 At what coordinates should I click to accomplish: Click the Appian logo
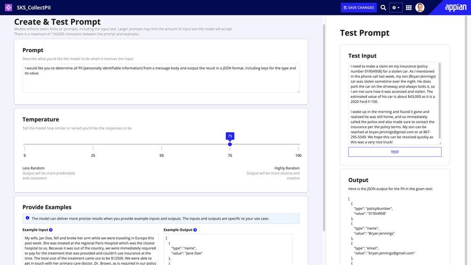pos(455,8)
